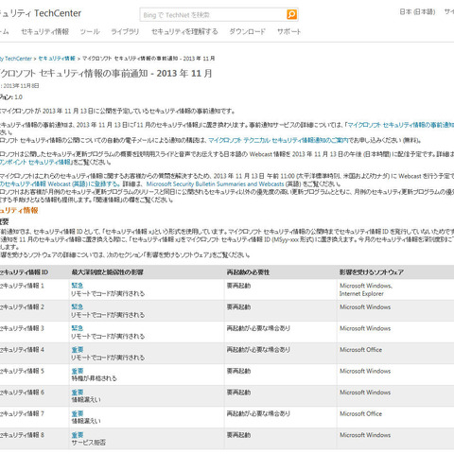Open マイクロソフト テクニカル セキュリティ情報通知のご案内 link

tap(278, 140)
